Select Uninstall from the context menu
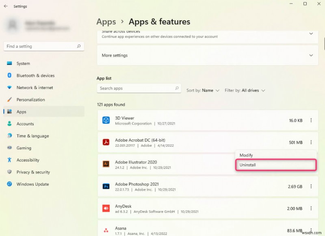 pyautogui.click(x=276, y=165)
